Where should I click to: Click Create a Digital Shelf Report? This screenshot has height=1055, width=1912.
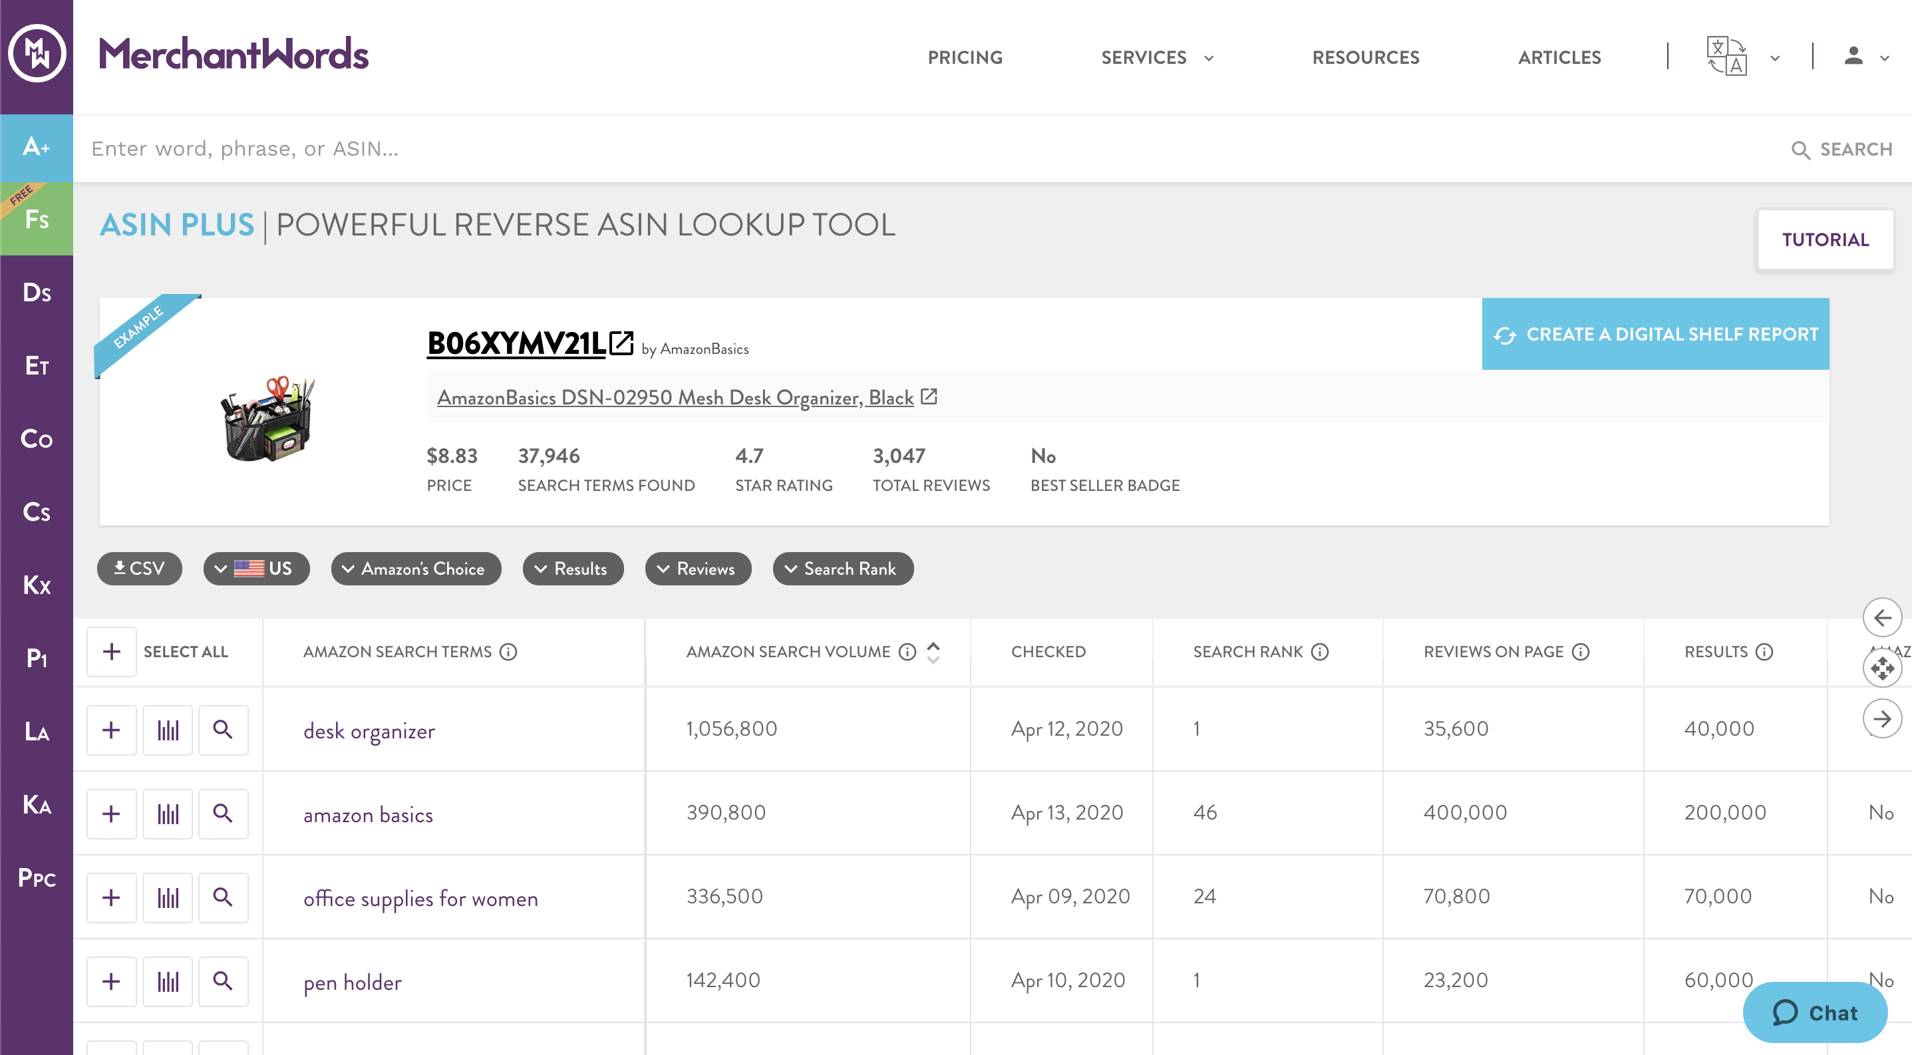(1655, 334)
